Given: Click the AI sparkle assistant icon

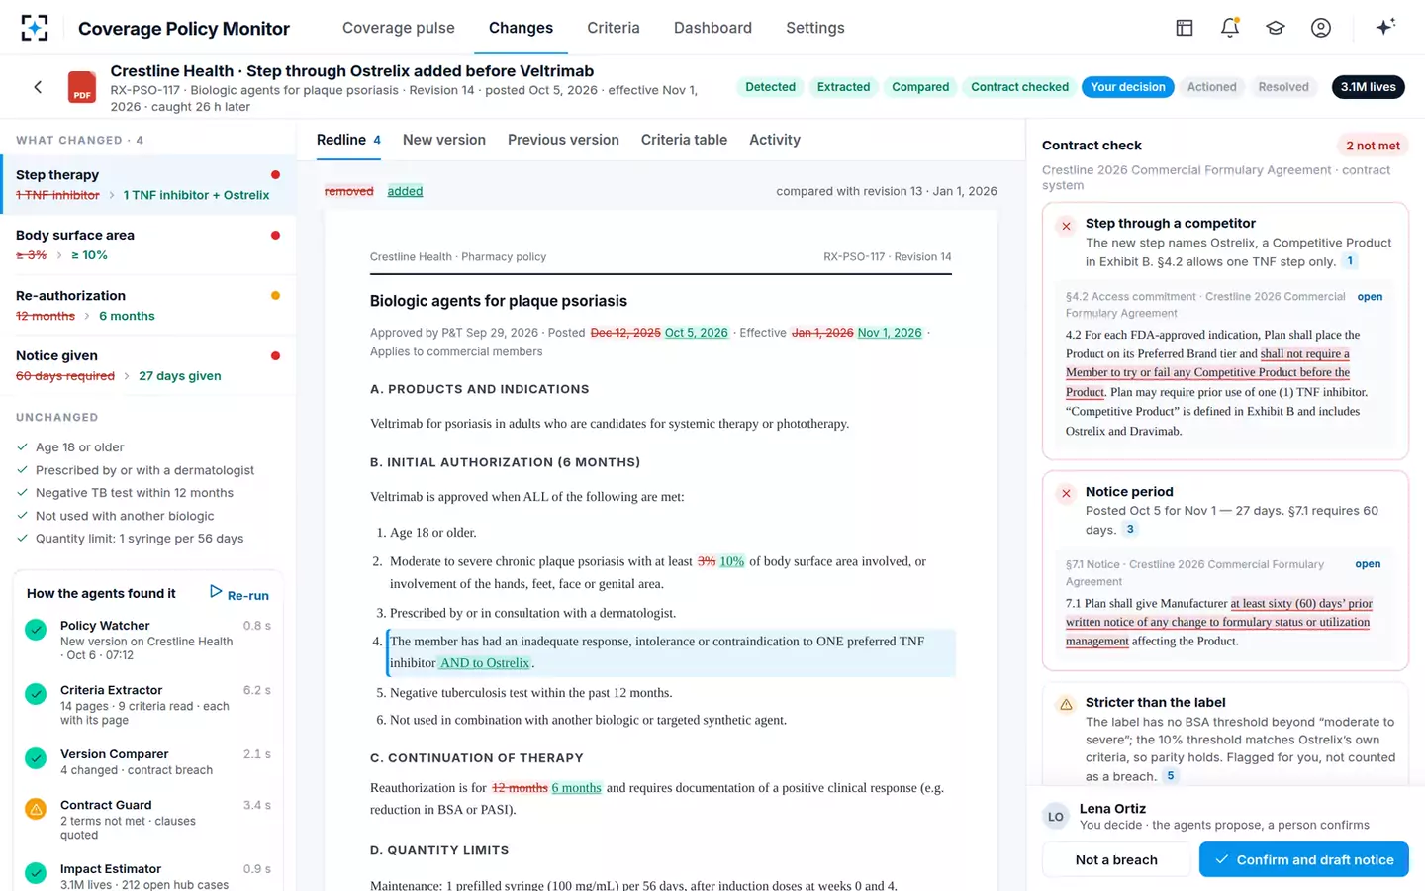Looking at the screenshot, I should point(1385,27).
